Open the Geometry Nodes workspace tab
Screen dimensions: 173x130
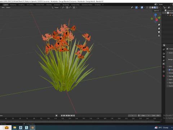pyautogui.click(x=87, y=5)
